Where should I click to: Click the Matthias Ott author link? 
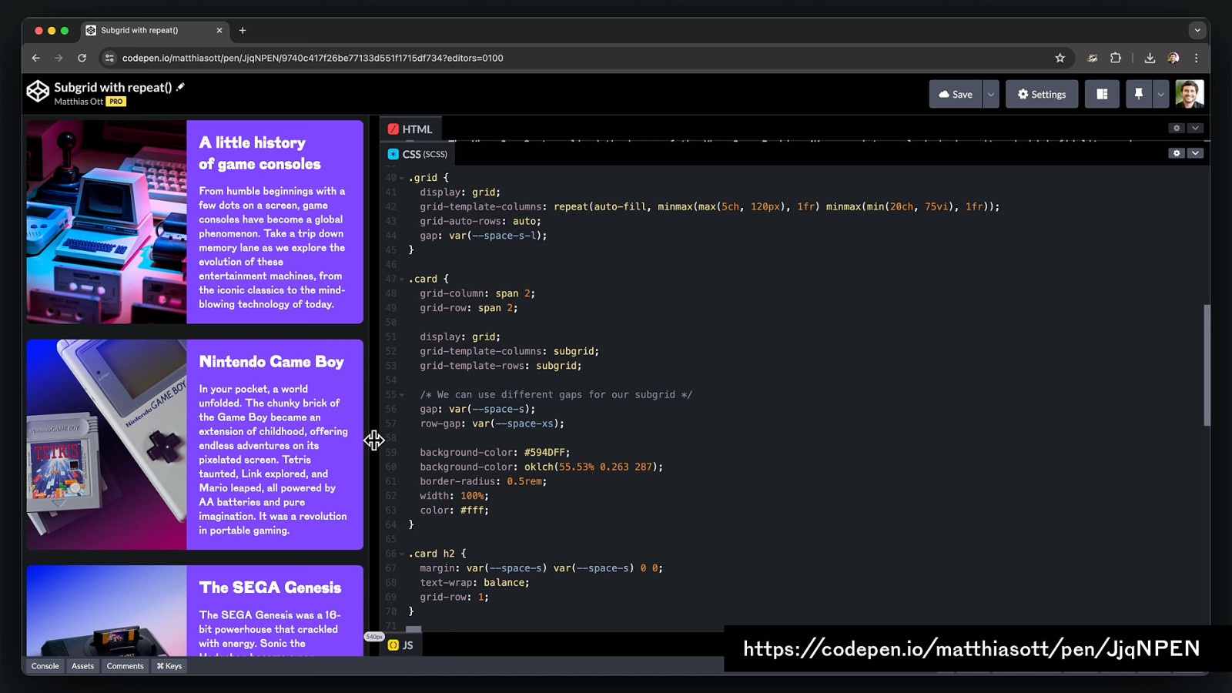79,102
